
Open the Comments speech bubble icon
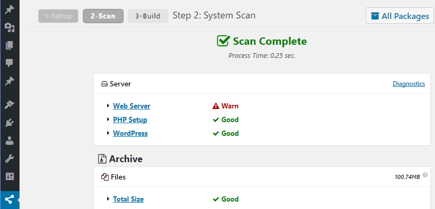(10, 63)
